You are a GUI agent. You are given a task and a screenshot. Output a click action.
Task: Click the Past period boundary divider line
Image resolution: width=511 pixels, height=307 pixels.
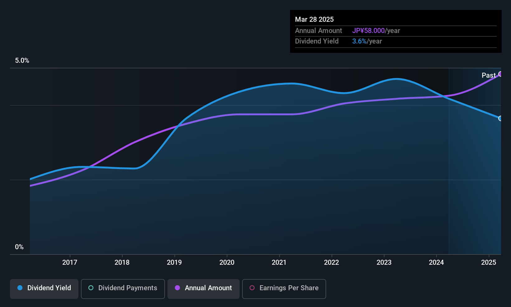click(449, 155)
